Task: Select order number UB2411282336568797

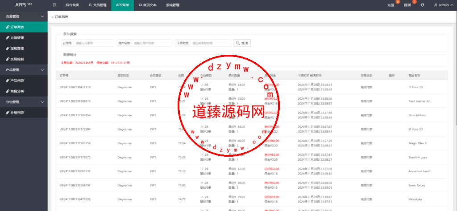Action: (75, 185)
